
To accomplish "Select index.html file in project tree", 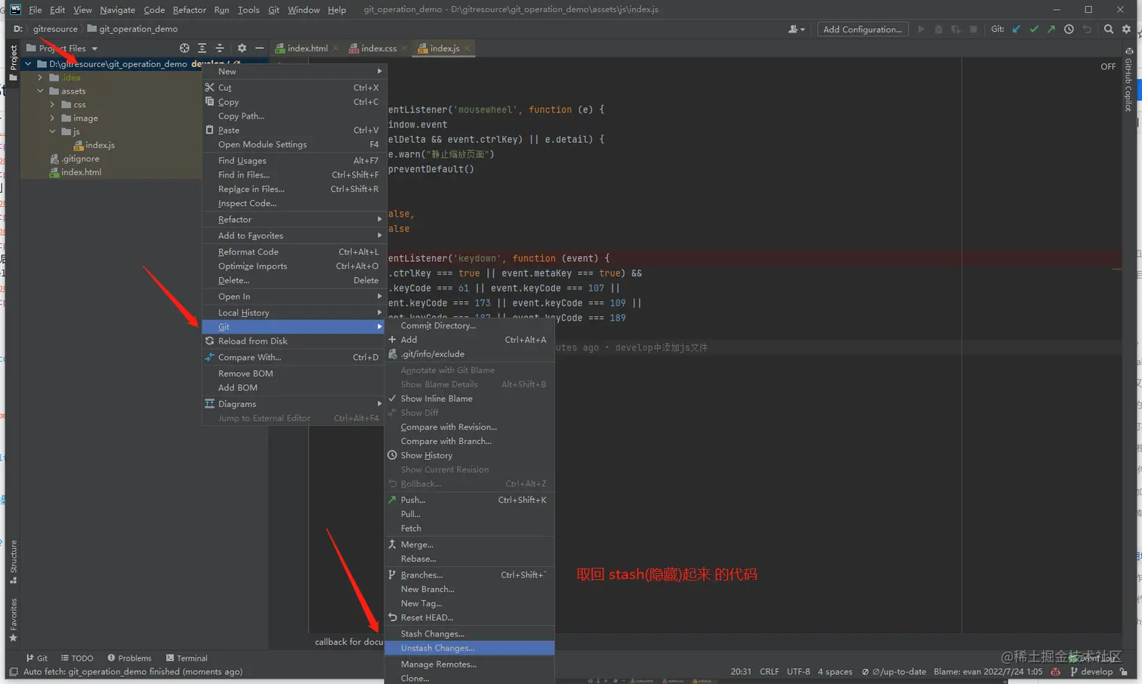I will (81, 172).
